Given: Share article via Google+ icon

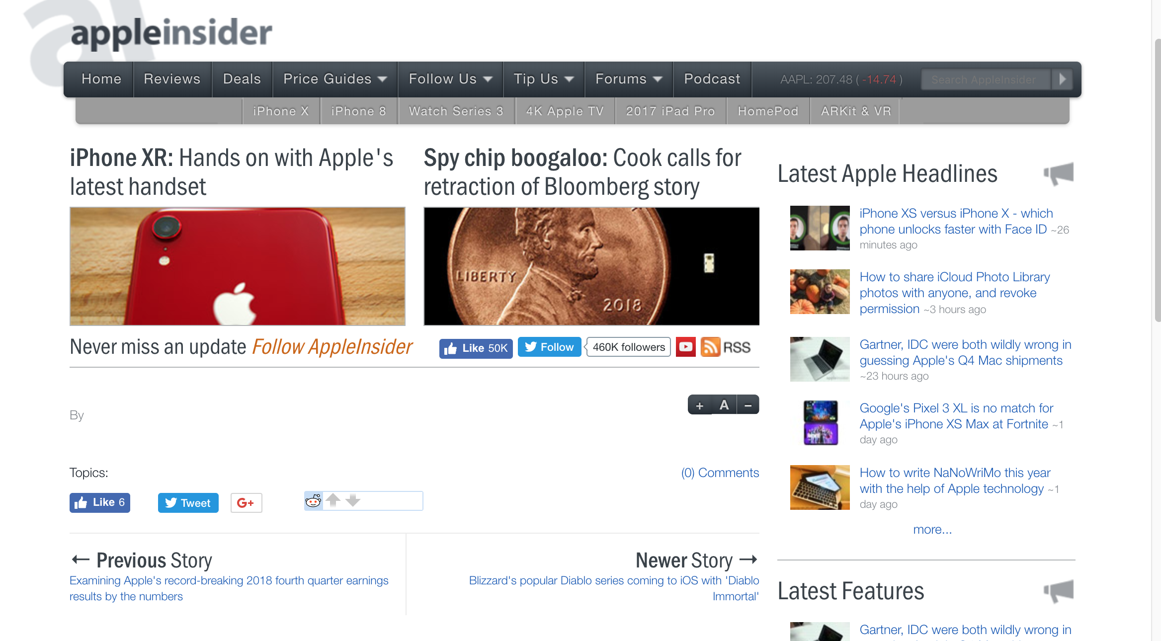Looking at the screenshot, I should pyautogui.click(x=246, y=503).
